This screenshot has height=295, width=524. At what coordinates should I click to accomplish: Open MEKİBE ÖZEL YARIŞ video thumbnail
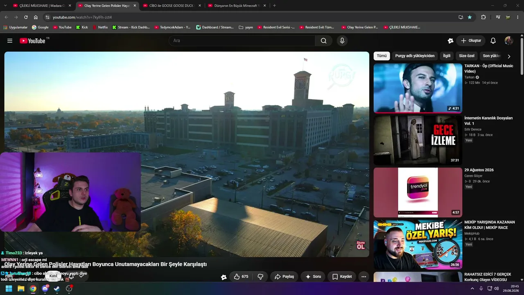pos(418,244)
